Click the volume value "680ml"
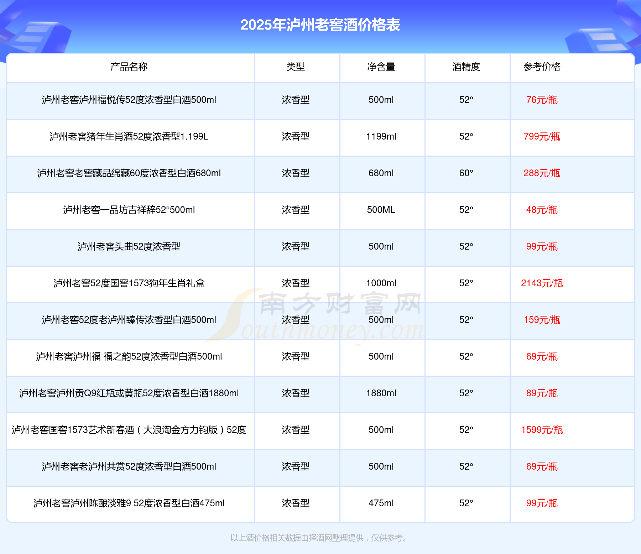Image resolution: width=641 pixels, height=554 pixels. [x=381, y=173]
